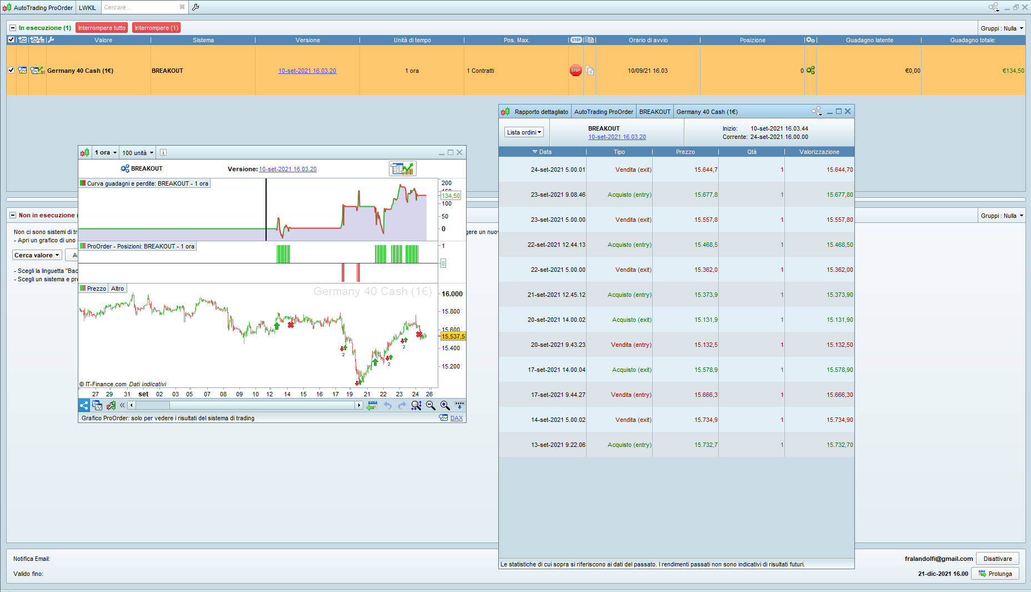The height and width of the screenshot is (592, 1031).
Task: Click the Prolunga button
Action: 995,574
